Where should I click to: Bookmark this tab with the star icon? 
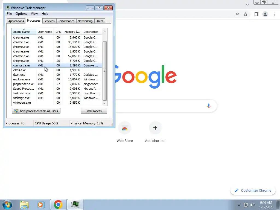click(x=246, y=14)
